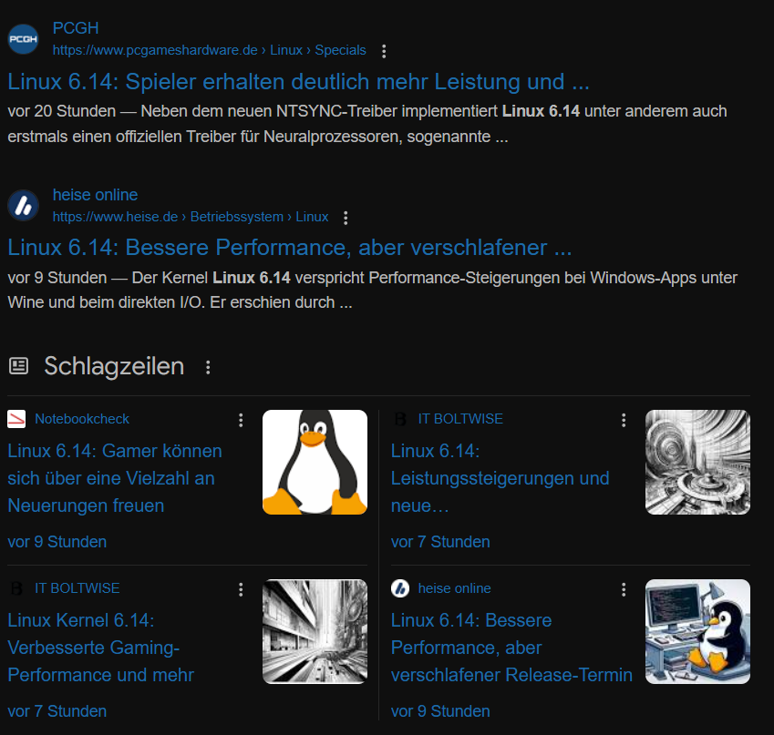
Task: Click the heise online favicon in Schlagzeilen
Action: click(x=400, y=588)
